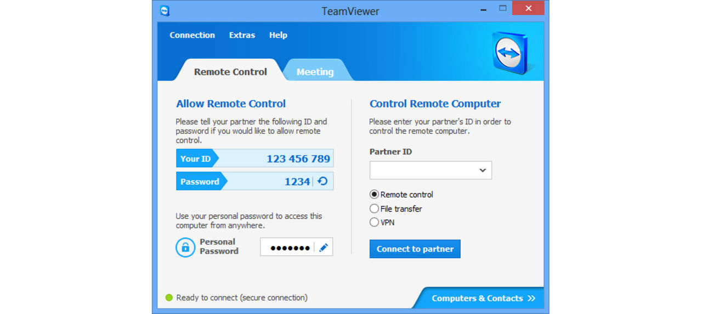Viewport: 702px width, 314px height.
Task: Maximize the TeamViewer window
Action: (x=503, y=8)
